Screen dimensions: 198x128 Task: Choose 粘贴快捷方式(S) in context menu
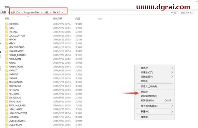click(149, 96)
